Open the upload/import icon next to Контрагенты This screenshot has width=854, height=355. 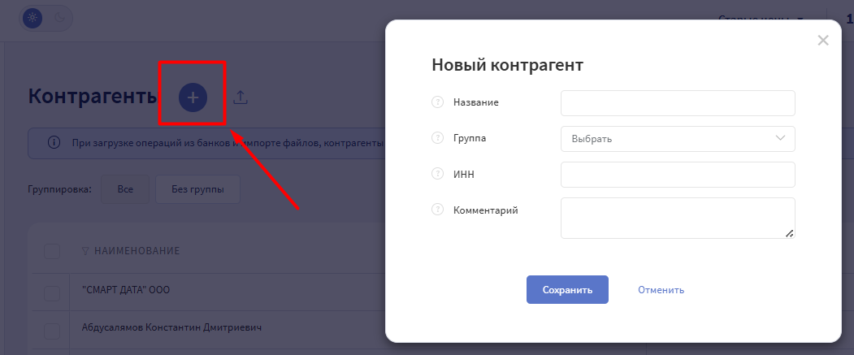point(241,97)
